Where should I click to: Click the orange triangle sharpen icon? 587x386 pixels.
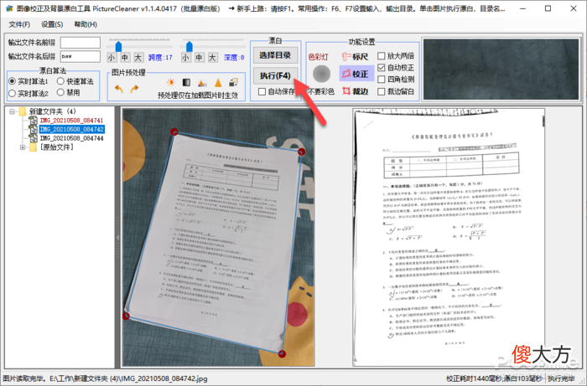pyautogui.click(x=218, y=83)
